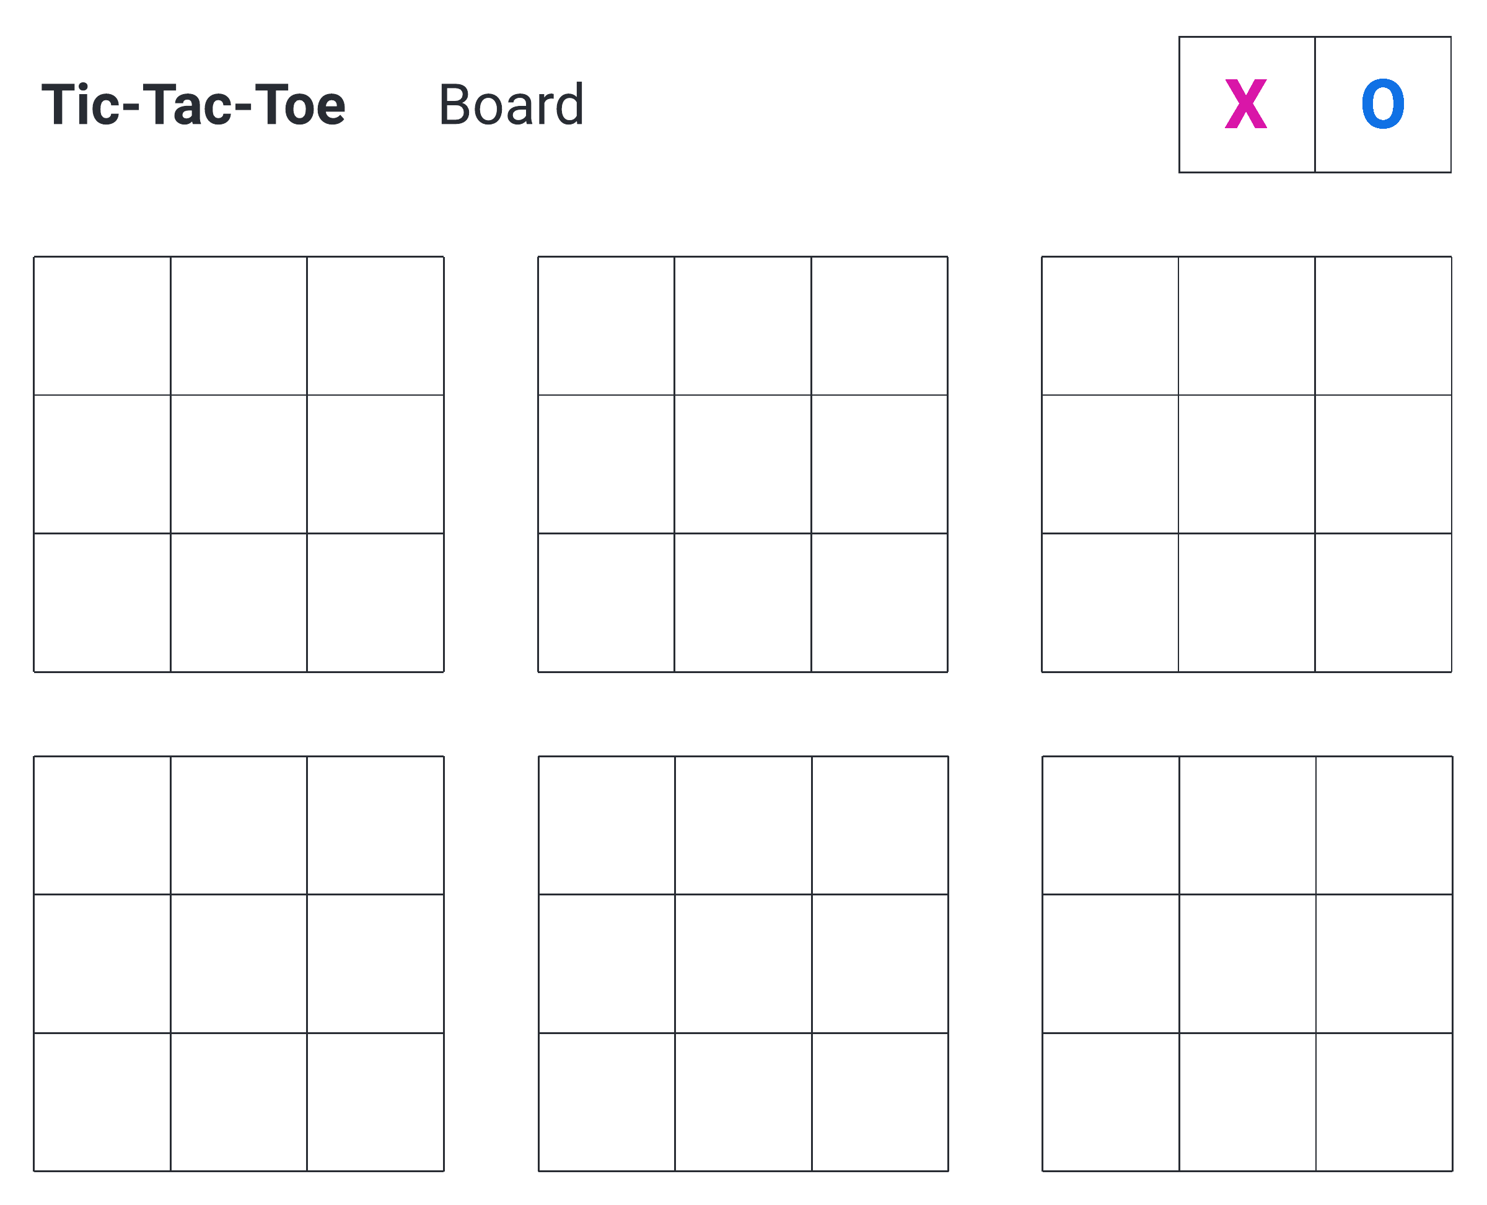
Task: Click center cell of first top-row grid
Action: [238, 464]
